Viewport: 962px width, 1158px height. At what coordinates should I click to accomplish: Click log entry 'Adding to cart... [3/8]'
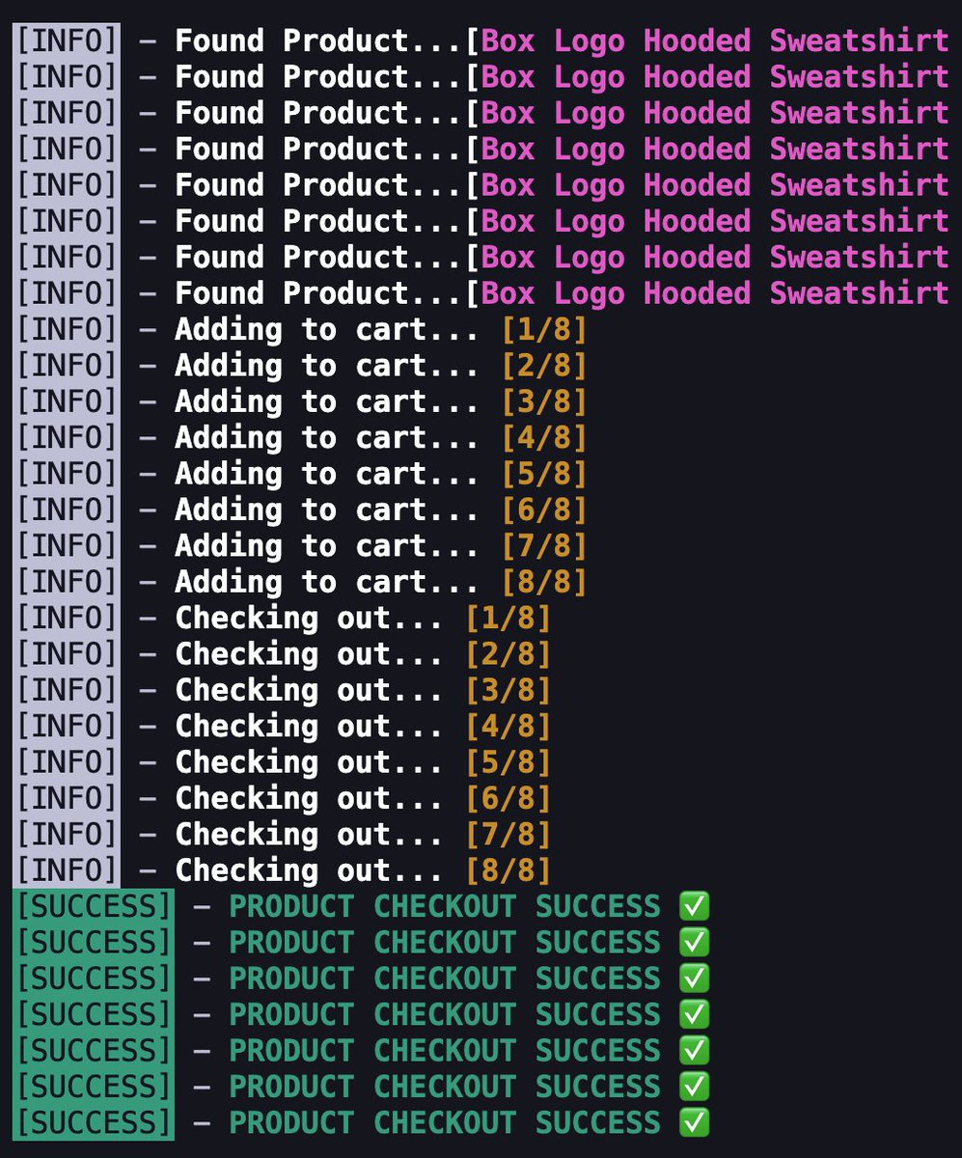(300, 401)
